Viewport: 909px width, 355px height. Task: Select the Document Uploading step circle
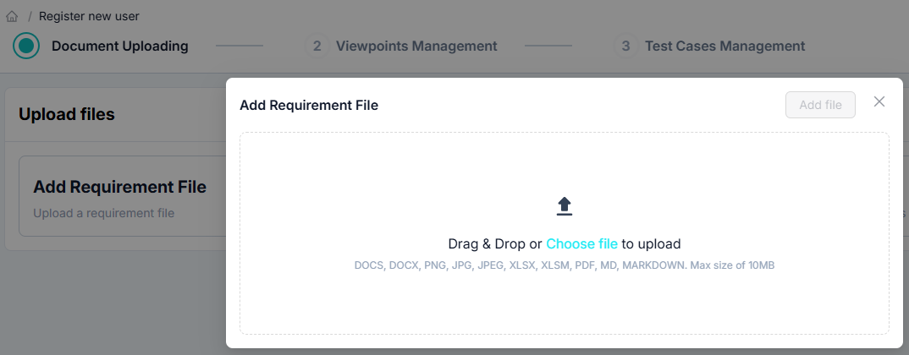tap(26, 46)
